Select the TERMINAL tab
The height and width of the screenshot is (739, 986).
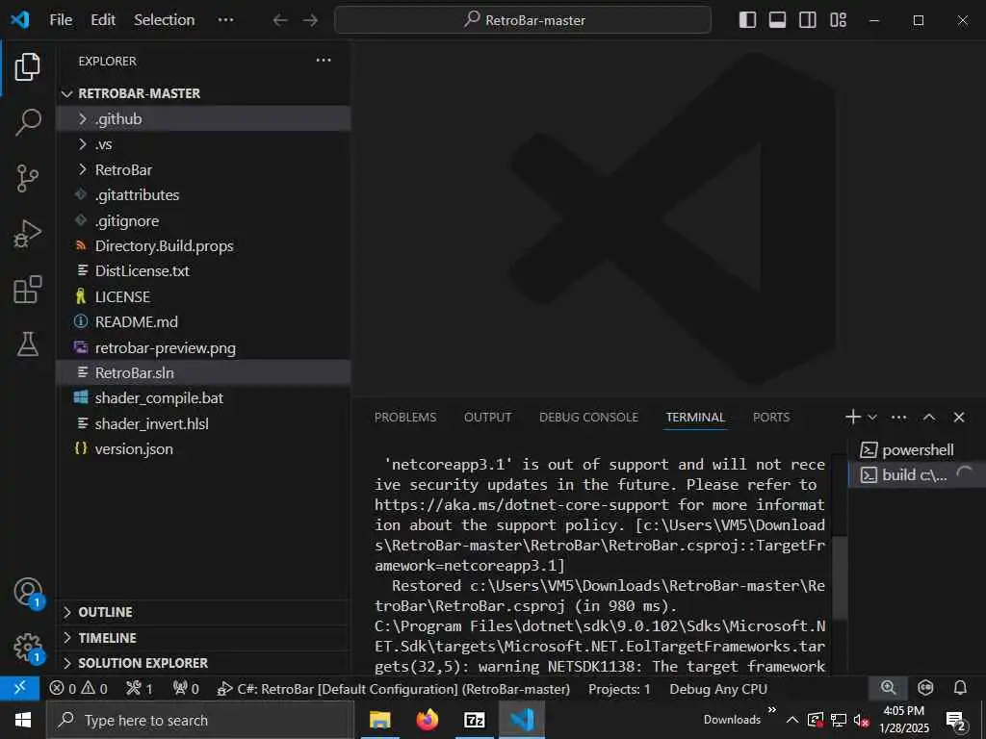pyautogui.click(x=695, y=418)
